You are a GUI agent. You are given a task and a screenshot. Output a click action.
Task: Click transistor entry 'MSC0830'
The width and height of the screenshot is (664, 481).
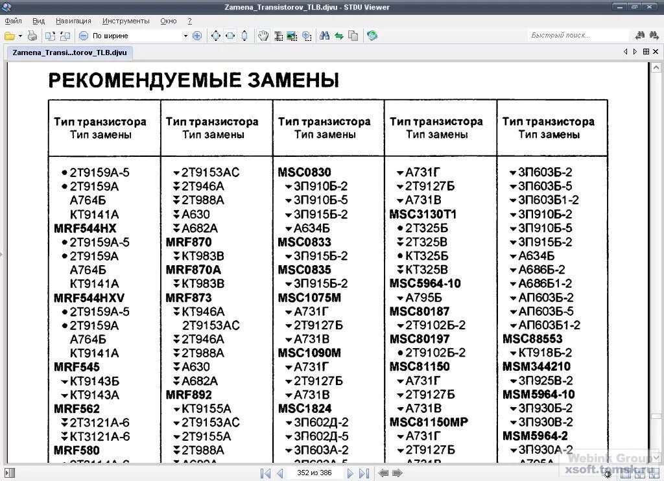[x=305, y=172]
